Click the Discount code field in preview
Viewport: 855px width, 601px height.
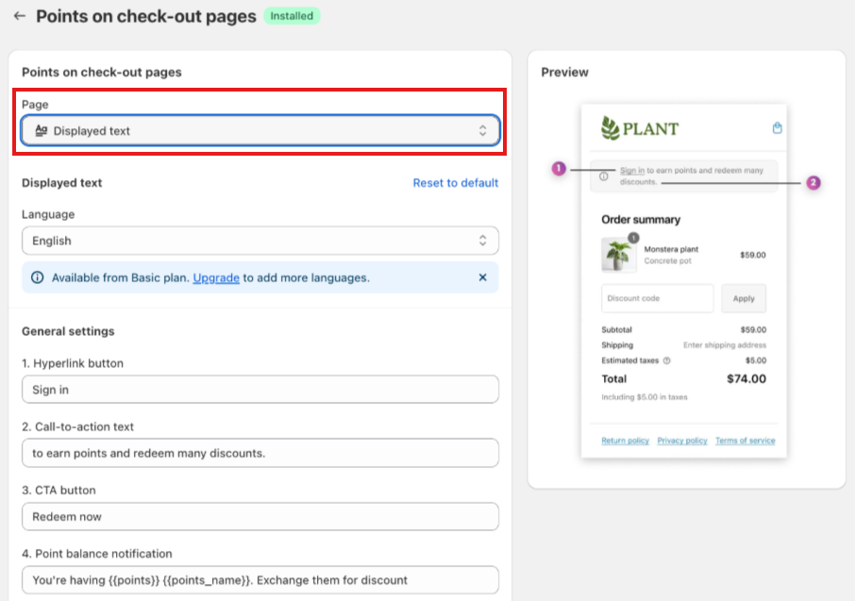click(657, 298)
